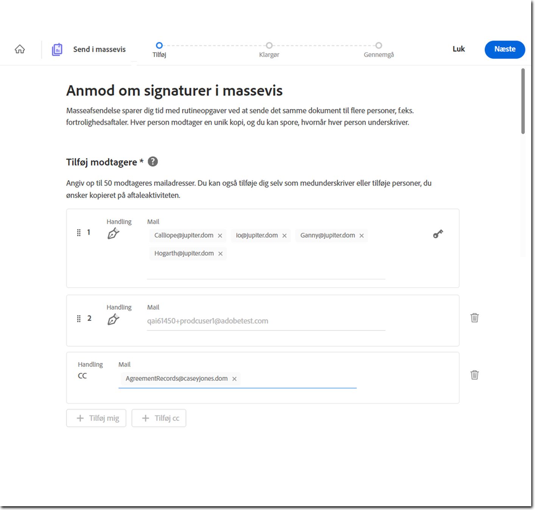The height and width of the screenshot is (510, 535).
Task: Open the Tilføj modtagere help icon
Action: click(152, 162)
